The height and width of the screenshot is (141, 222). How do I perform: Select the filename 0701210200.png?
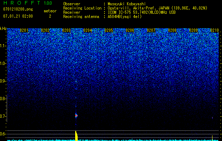click(18, 9)
